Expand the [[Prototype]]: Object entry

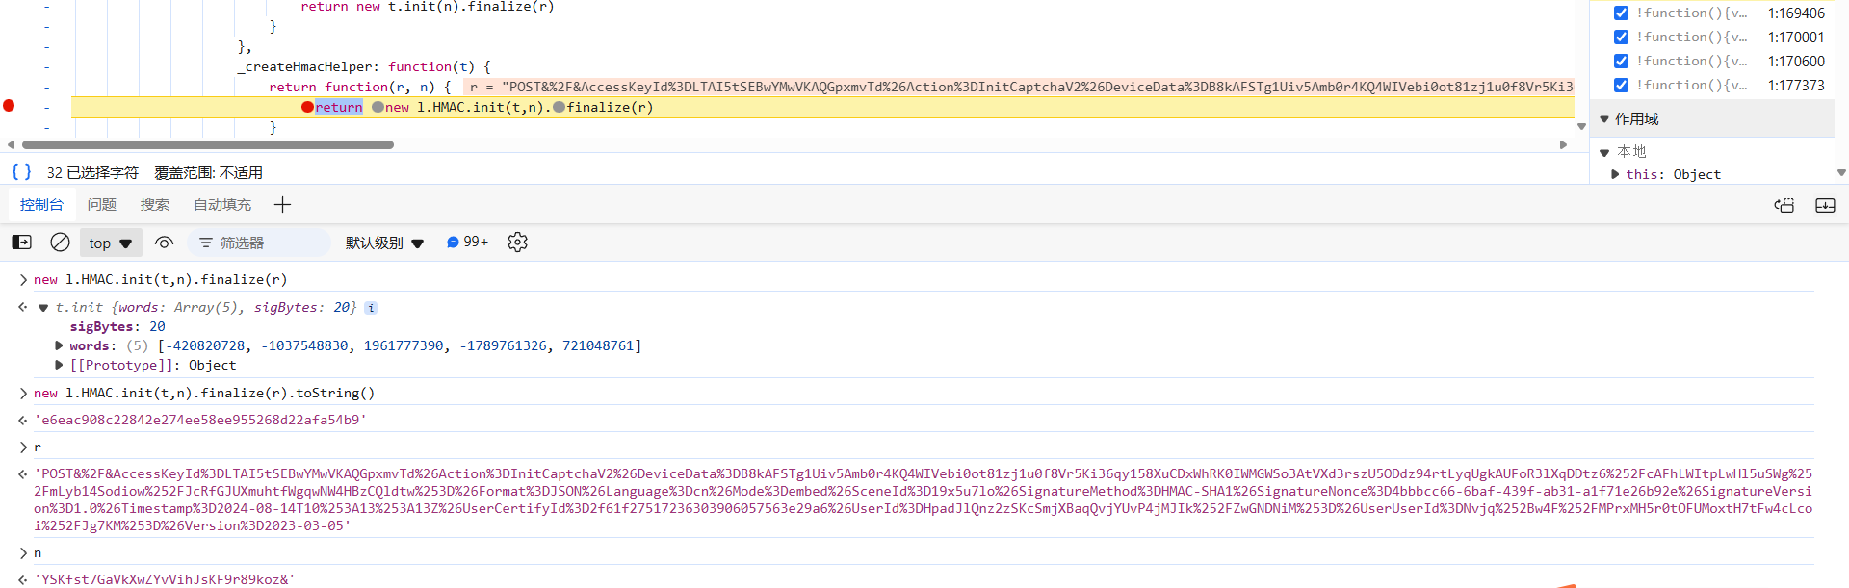point(59,365)
